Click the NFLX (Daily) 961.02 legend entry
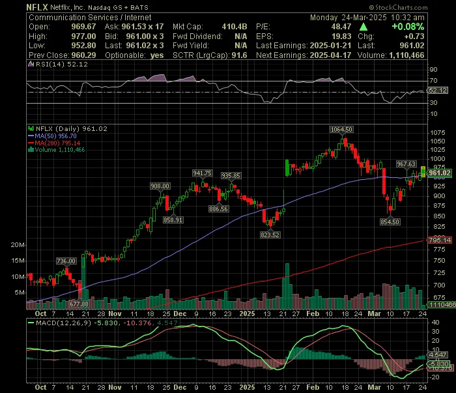Viewport: 456px width, 393px height. click(71, 128)
